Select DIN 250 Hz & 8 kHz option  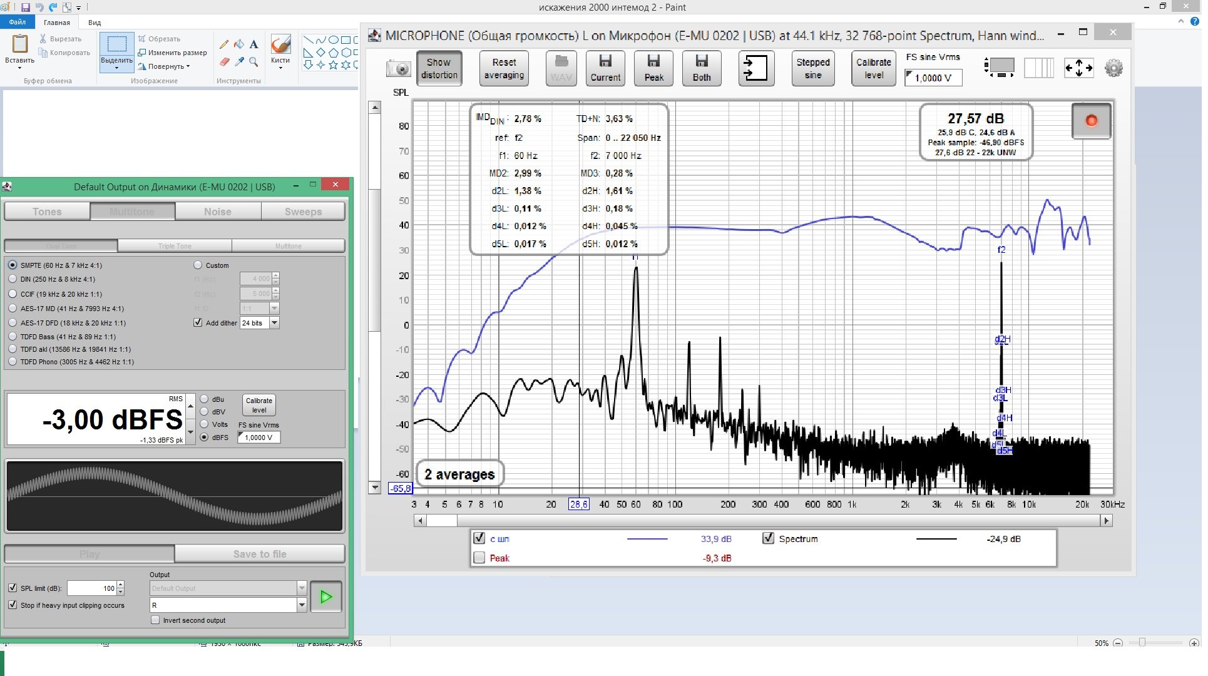[x=13, y=279]
